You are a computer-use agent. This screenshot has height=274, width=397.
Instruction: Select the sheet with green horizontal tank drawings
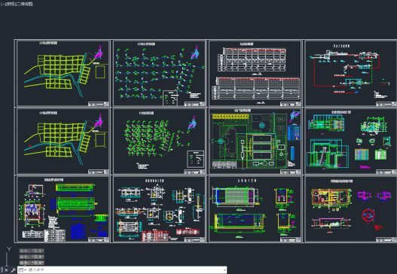point(63,209)
